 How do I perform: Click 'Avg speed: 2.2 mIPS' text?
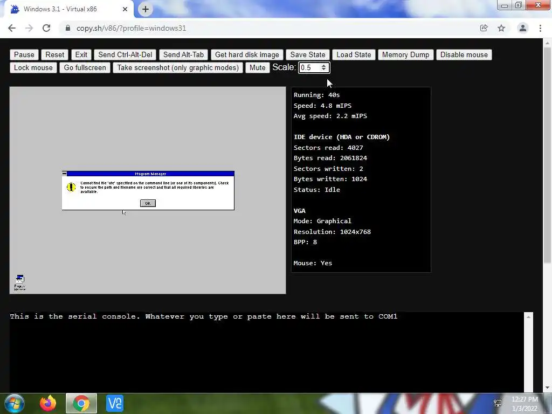(x=330, y=116)
